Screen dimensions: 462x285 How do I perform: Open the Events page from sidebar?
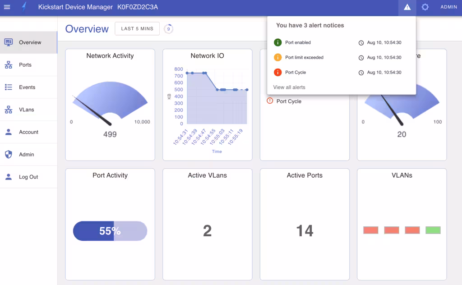(x=27, y=87)
